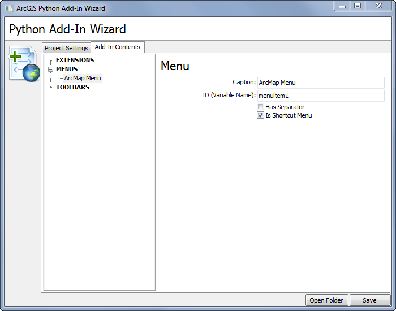396x311 pixels.
Task: Minimize the wizard window
Action: (x=342, y=6)
